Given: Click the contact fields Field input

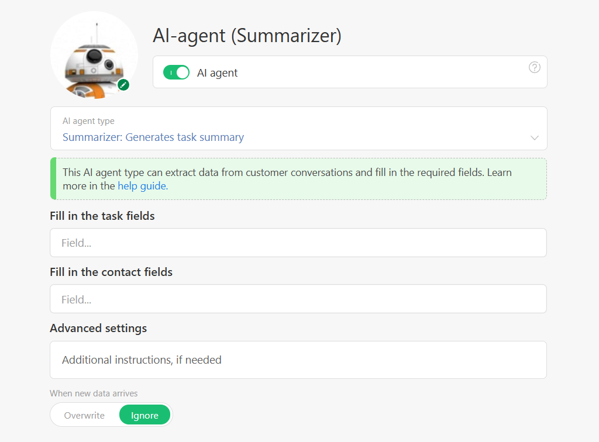Looking at the screenshot, I should 298,299.
